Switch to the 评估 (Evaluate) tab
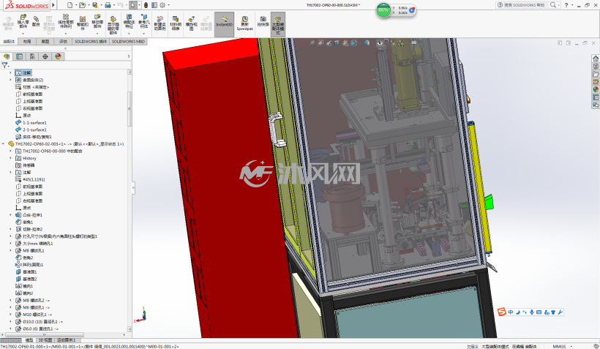The height and width of the screenshot is (349, 600). 63,41
